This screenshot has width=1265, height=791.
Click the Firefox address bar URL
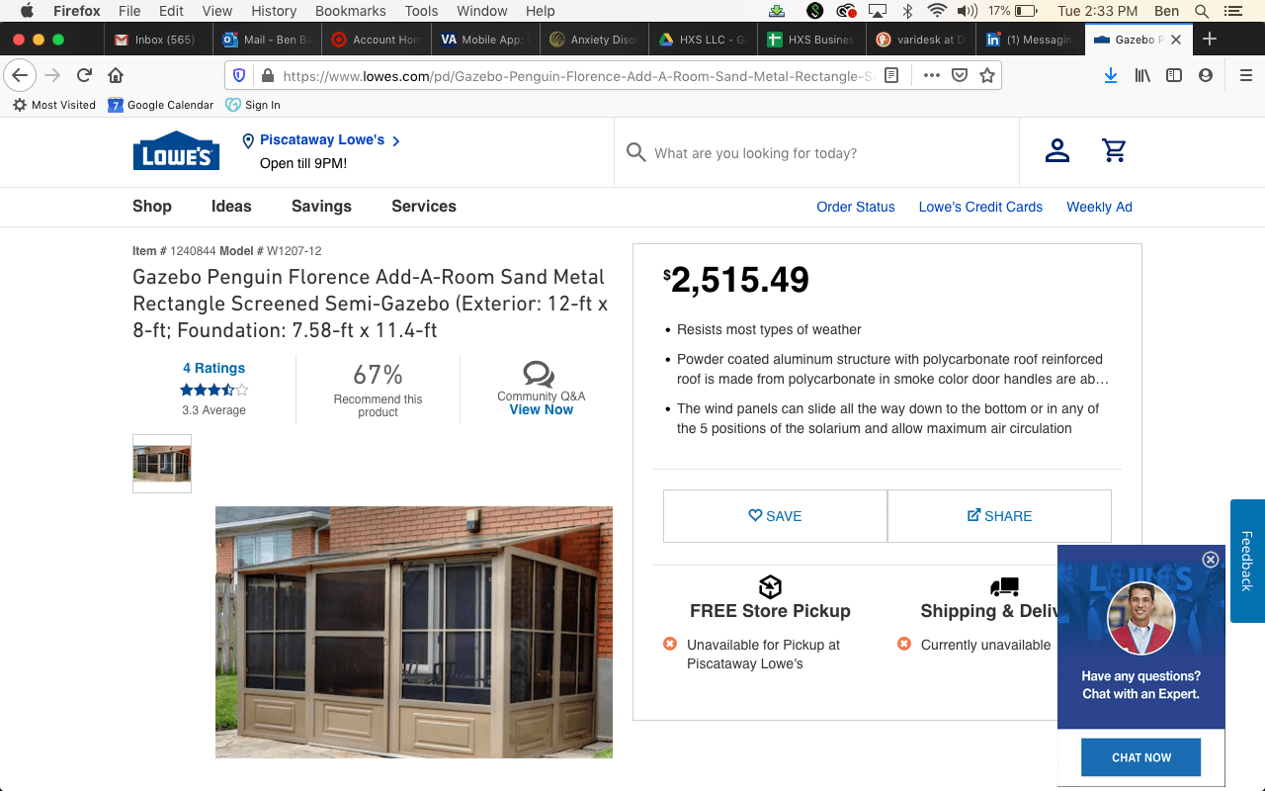[578, 75]
